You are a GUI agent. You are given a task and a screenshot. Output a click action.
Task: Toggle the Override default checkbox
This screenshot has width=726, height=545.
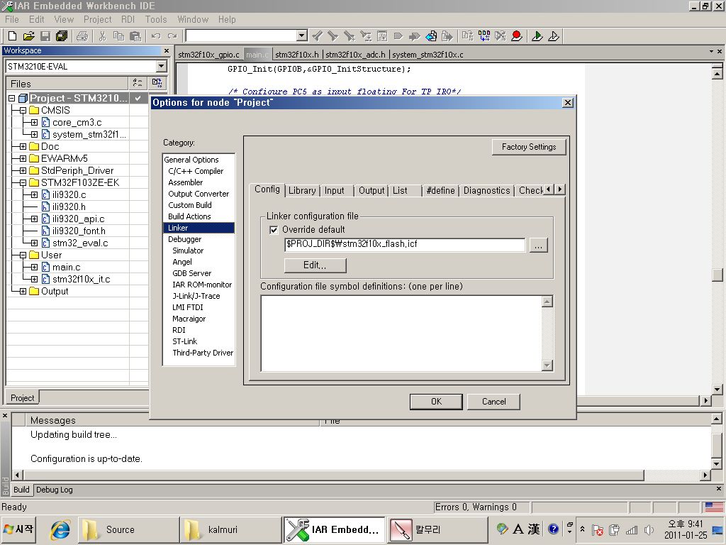coord(274,230)
